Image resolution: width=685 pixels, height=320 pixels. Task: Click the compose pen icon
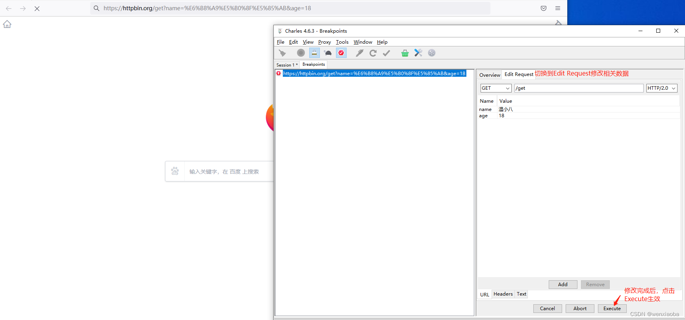(x=359, y=53)
